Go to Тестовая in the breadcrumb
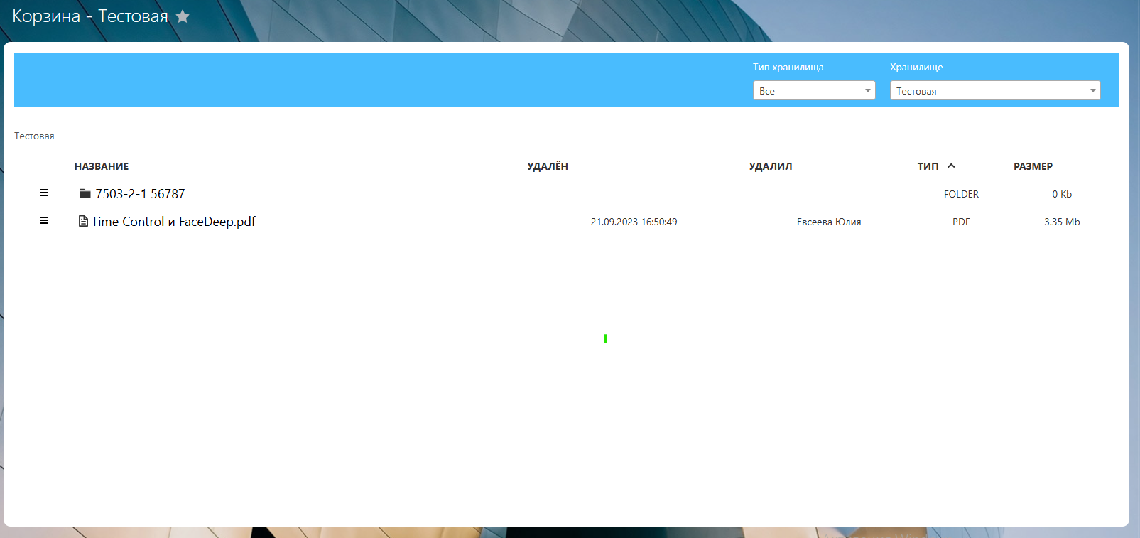1140x538 pixels. coord(34,136)
